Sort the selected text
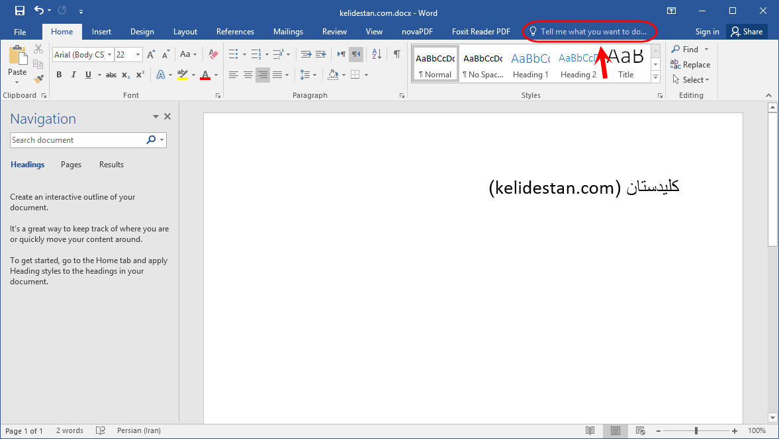This screenshot has height=439, width=779. [377, 54]
